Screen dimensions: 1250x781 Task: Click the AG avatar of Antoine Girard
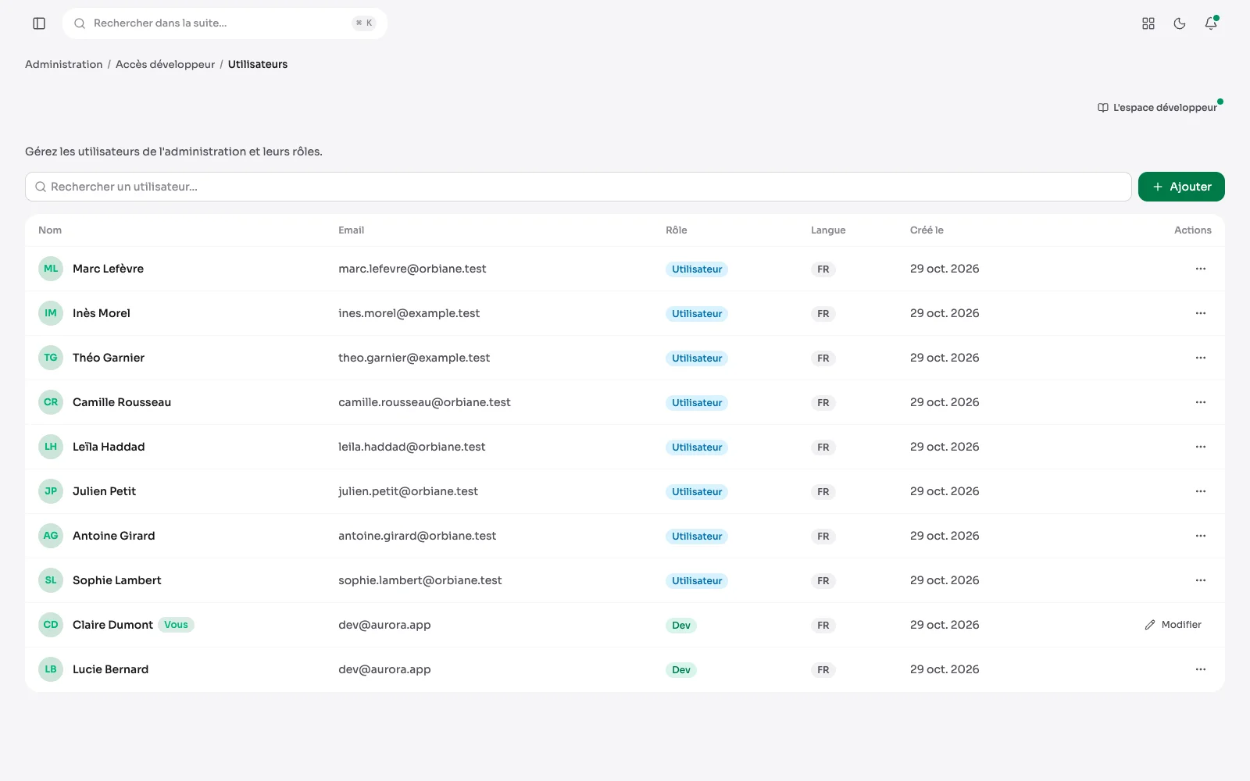[x=51, y=536]
